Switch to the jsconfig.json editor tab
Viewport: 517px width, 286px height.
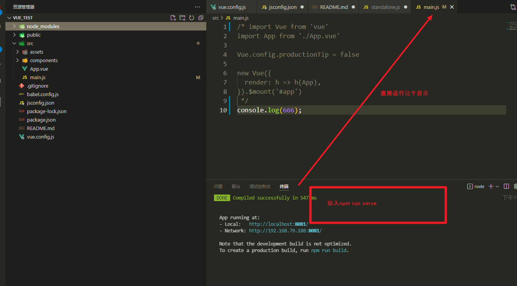pos(282,7)
